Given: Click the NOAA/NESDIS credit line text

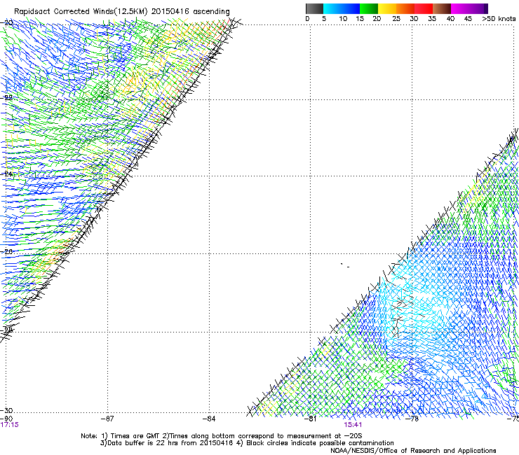Looking at the screenshot, I should pyautogui.click(x=413, y=451).
